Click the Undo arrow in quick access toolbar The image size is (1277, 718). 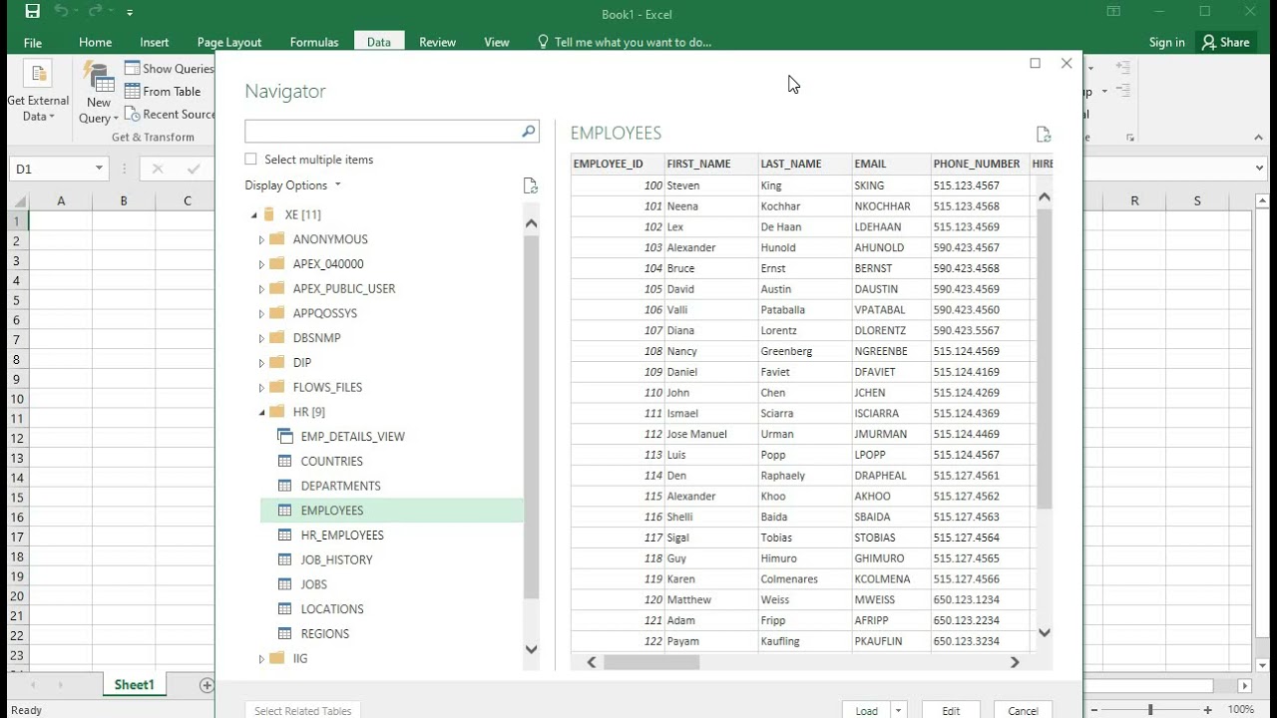tap(61, 12)
